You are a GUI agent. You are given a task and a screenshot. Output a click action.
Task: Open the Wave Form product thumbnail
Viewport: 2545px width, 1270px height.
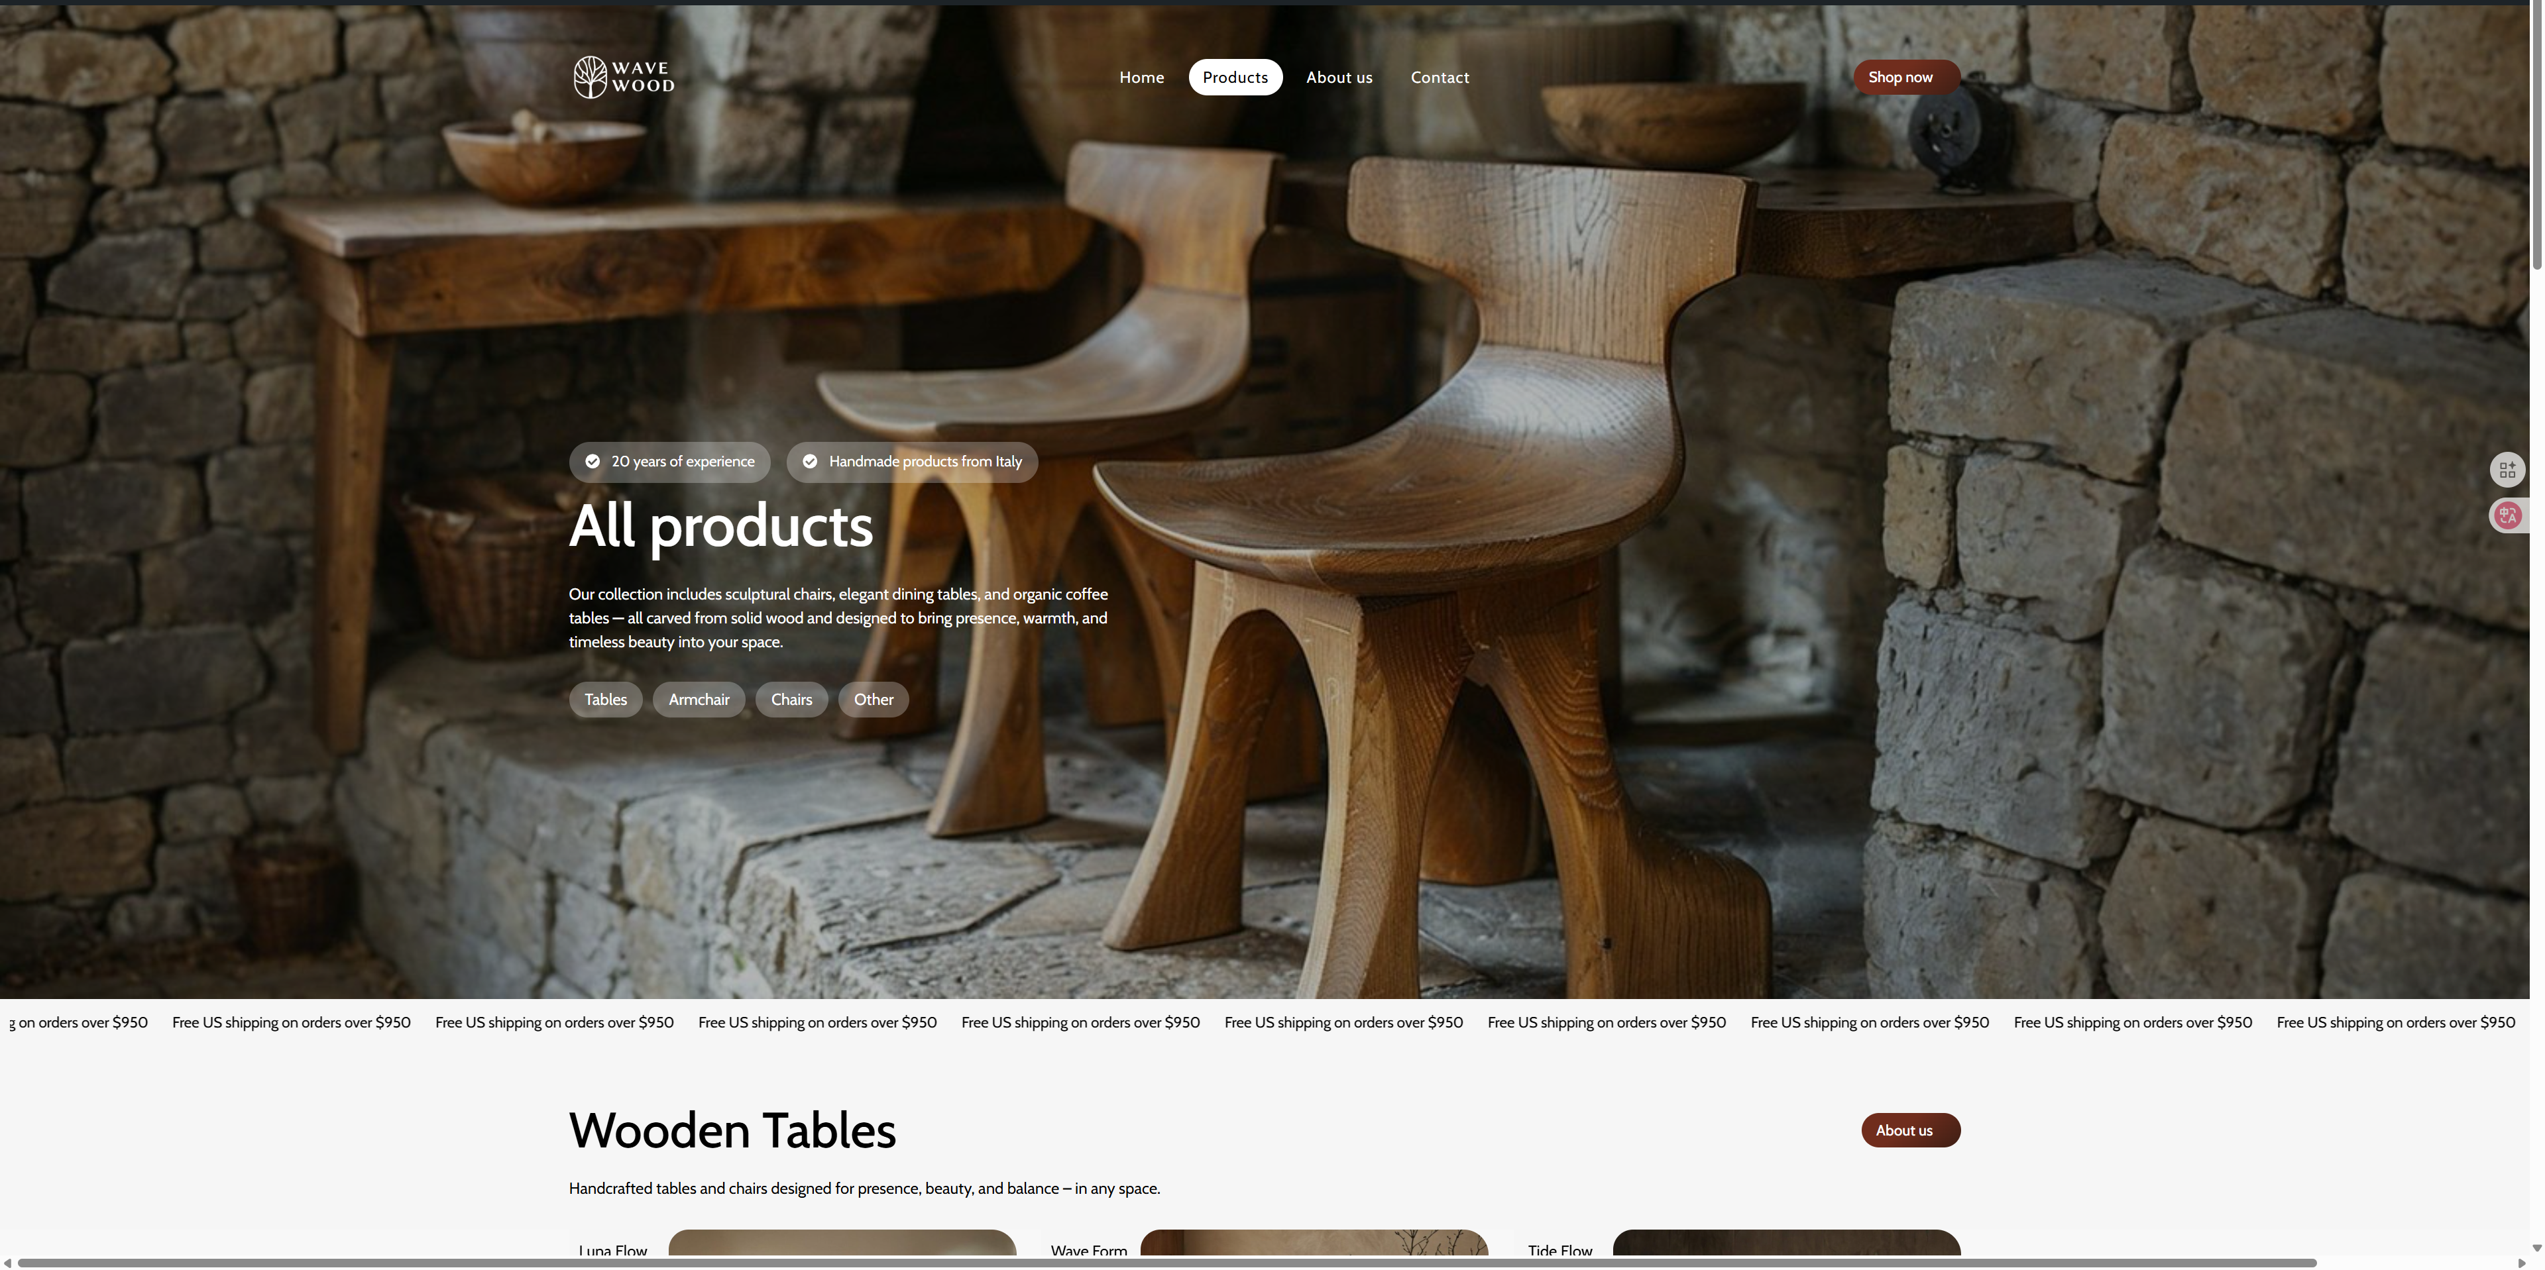click(1314, 1242)
